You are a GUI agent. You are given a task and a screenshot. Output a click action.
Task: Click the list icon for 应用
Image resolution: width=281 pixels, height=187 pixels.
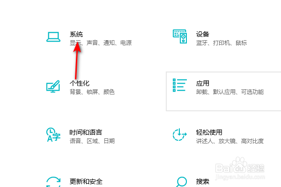pyautogui.click(x=180, y=85)
